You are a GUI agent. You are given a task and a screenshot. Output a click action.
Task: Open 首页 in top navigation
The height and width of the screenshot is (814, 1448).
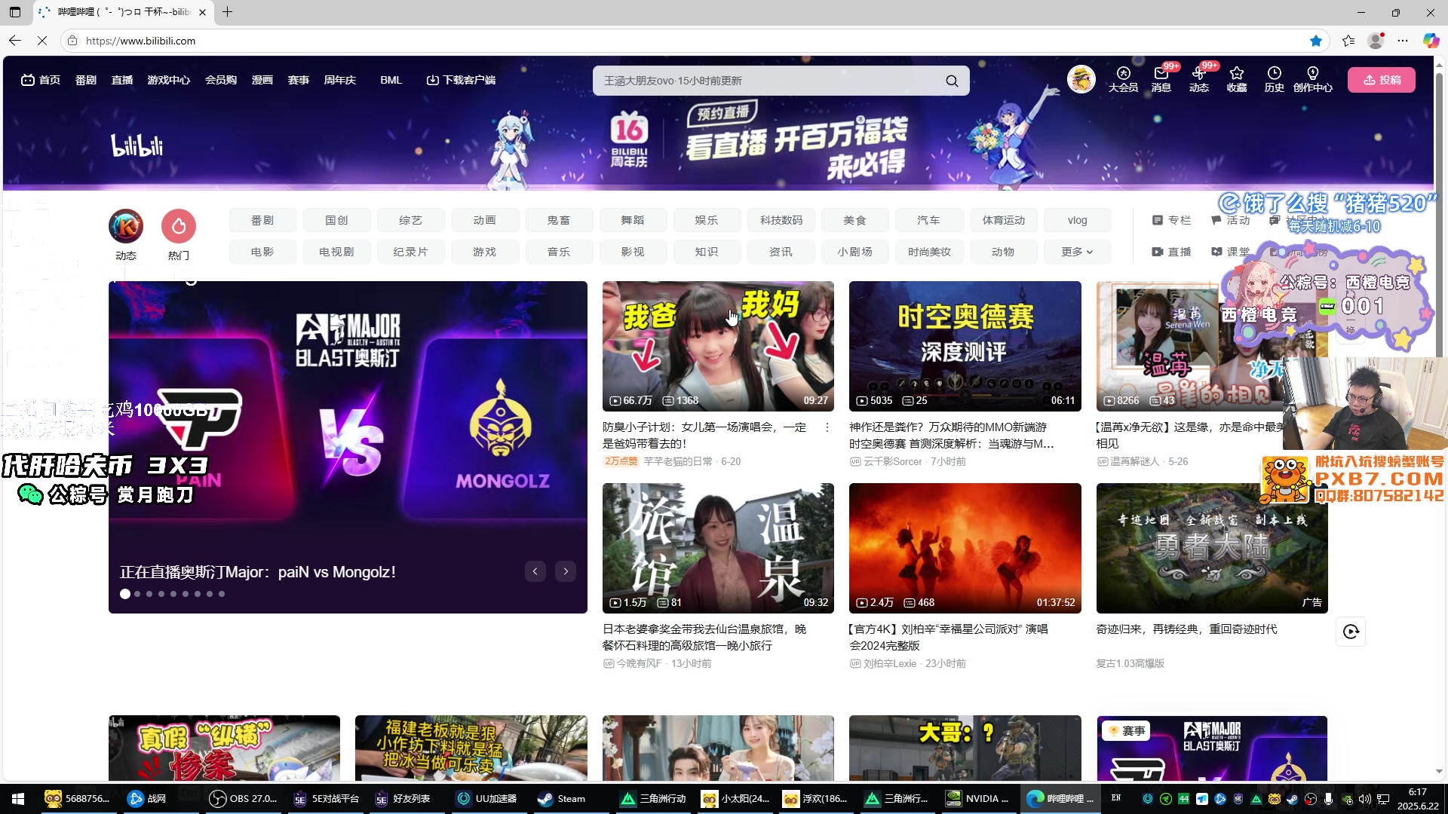(41, 80)
